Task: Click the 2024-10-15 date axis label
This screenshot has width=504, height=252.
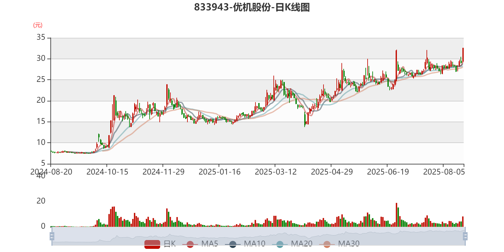Action: click(107, 172)
